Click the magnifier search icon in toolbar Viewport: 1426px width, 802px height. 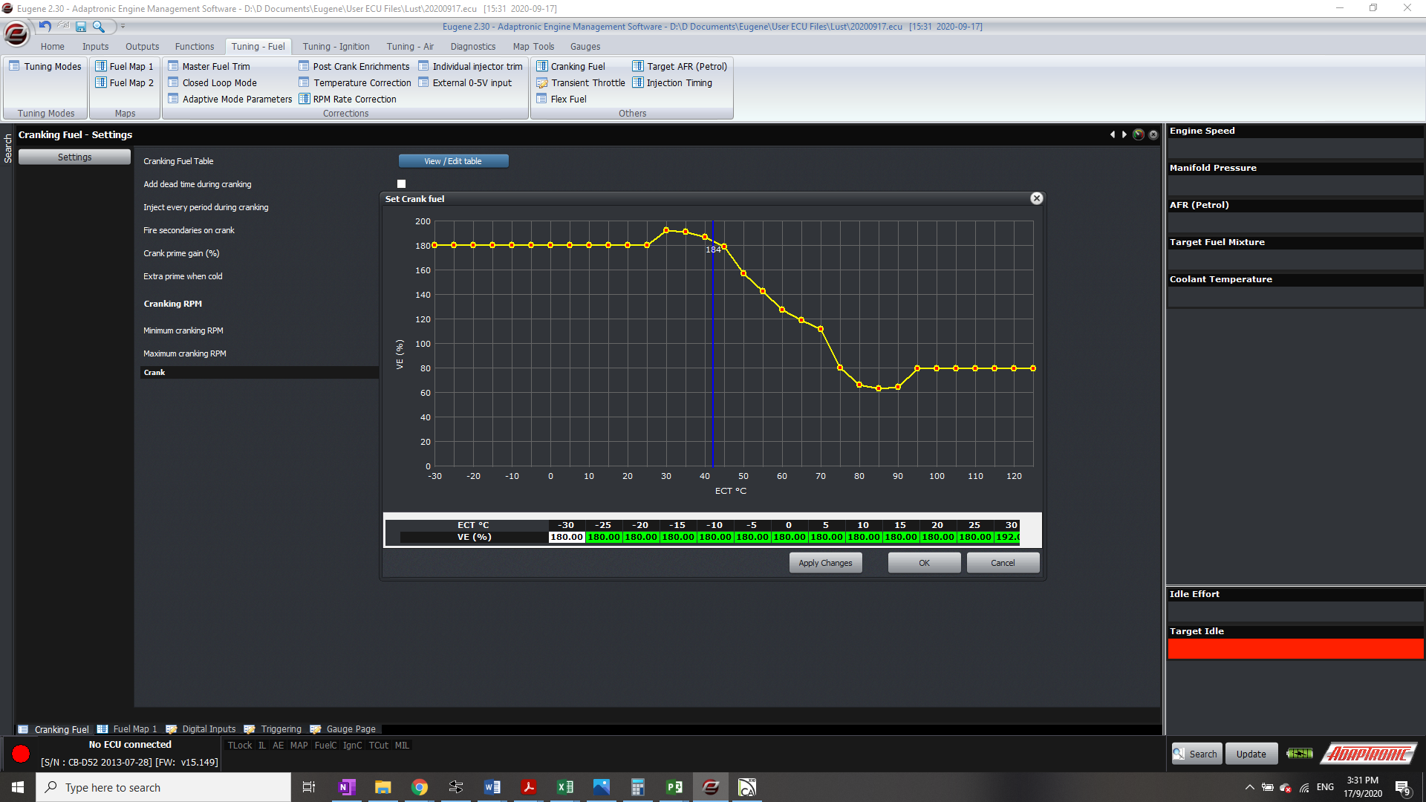[98, 27]
